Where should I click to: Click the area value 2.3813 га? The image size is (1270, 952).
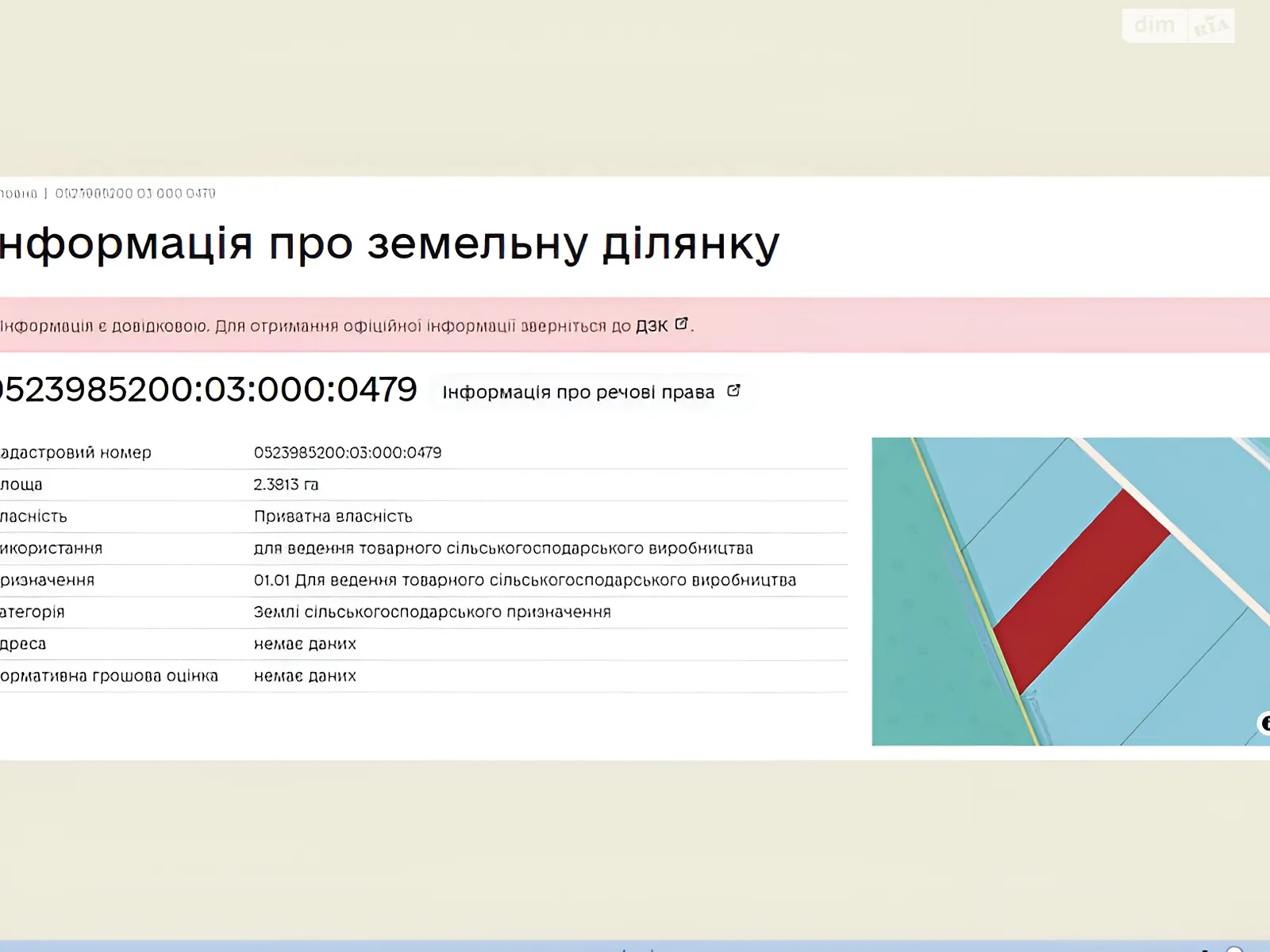(286, 485)
